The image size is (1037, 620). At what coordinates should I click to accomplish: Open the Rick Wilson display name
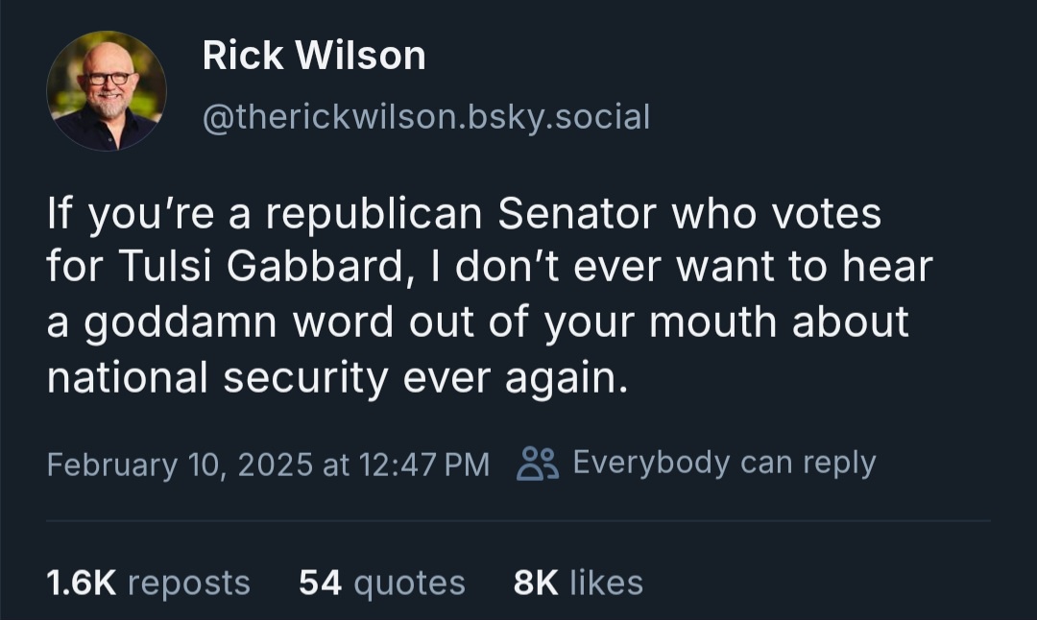tap(314, 57)
